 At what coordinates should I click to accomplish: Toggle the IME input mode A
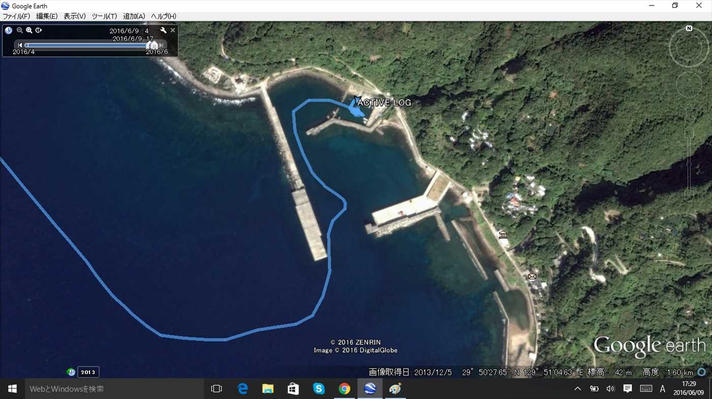663,389
